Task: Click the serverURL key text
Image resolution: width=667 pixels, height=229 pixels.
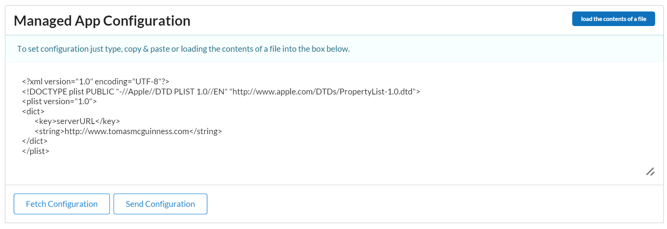Action: click(x=75, y=121)
